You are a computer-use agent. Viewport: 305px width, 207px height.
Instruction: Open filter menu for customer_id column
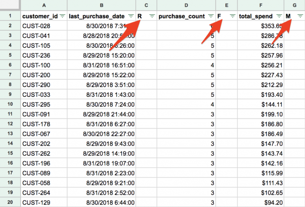coord(63,16)
